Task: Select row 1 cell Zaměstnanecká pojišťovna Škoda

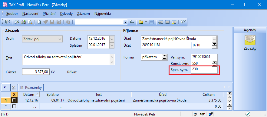Action: [x=163, y=100]
